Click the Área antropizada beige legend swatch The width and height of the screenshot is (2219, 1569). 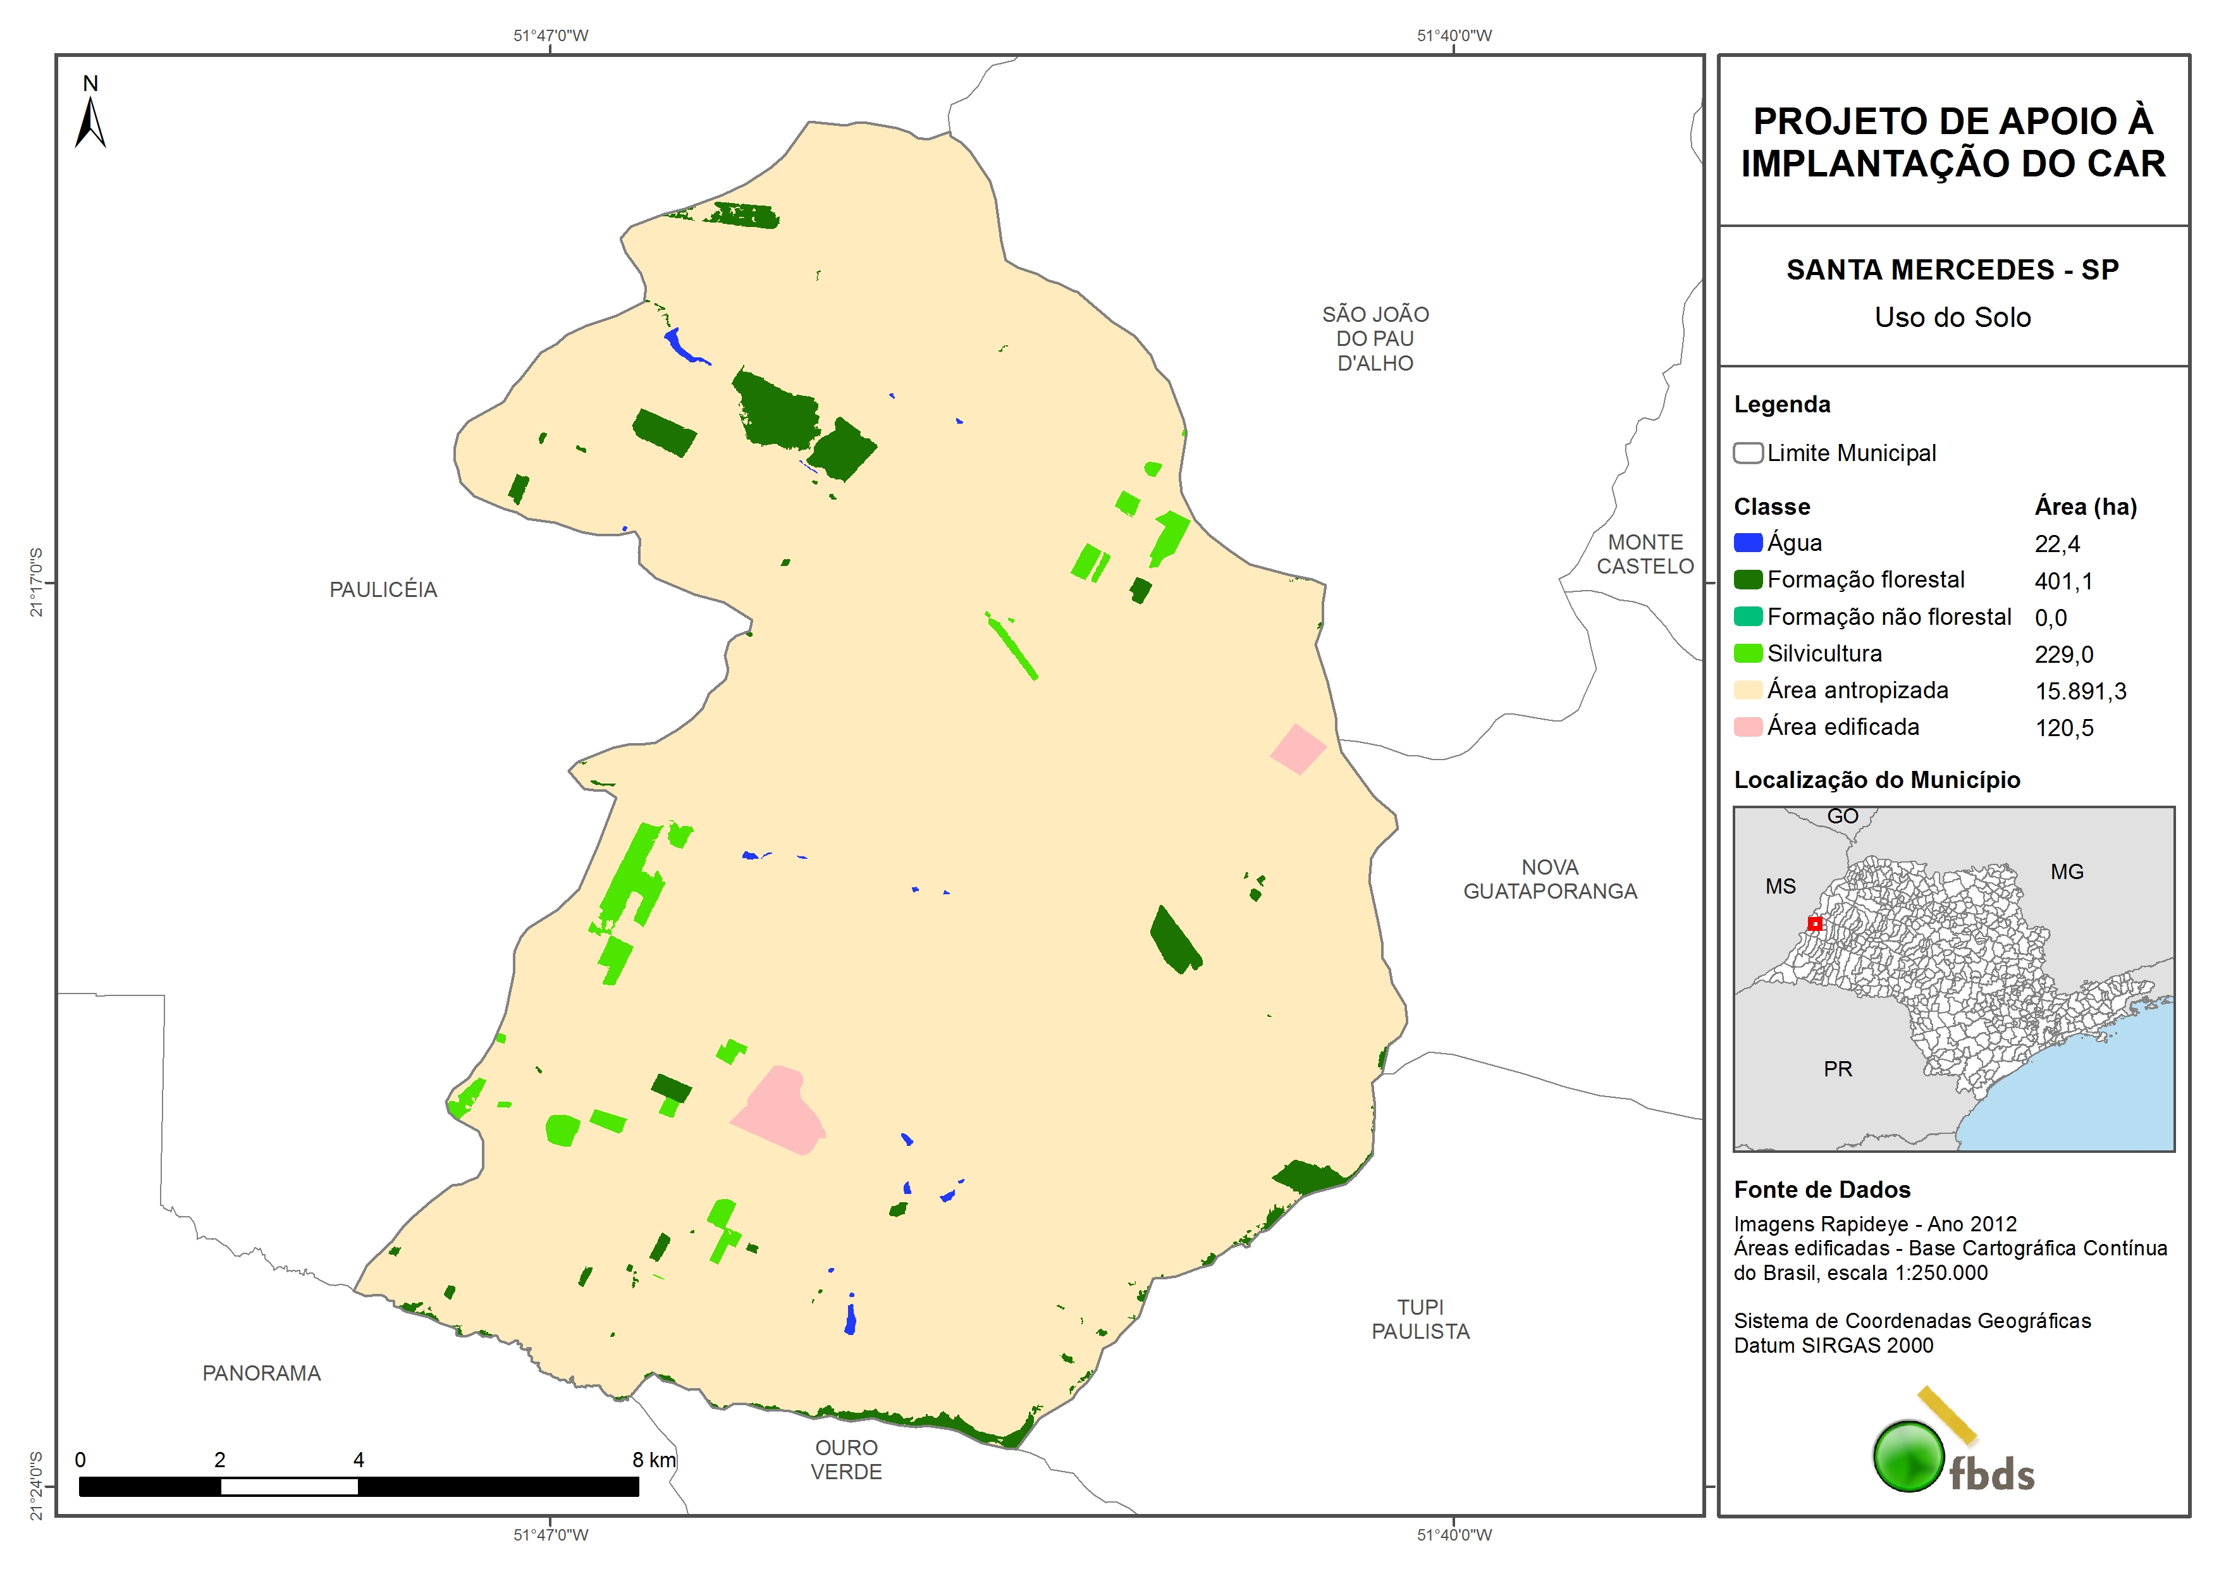1747,690
